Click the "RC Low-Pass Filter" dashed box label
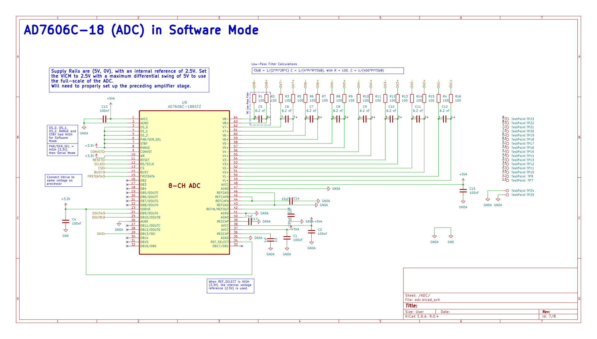597x339 pixels. click(x=247, y=103)
